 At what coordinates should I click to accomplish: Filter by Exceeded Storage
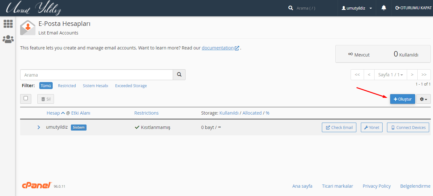point(131,86)
